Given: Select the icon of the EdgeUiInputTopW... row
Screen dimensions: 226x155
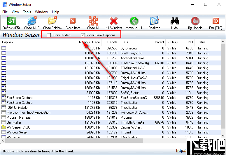Looking at the screenshot, I should [4, 78].
